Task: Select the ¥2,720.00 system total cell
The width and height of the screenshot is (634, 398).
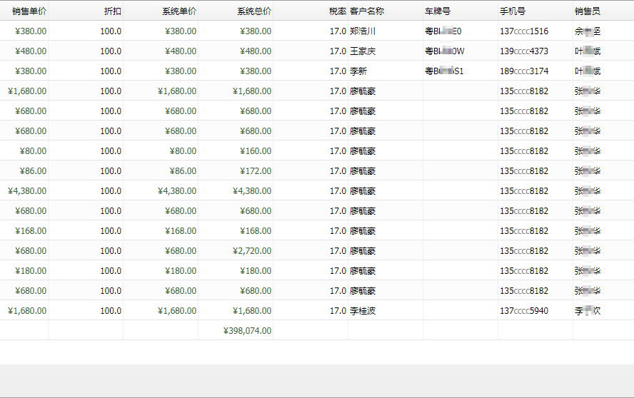Action: click(x=251, y=251)
